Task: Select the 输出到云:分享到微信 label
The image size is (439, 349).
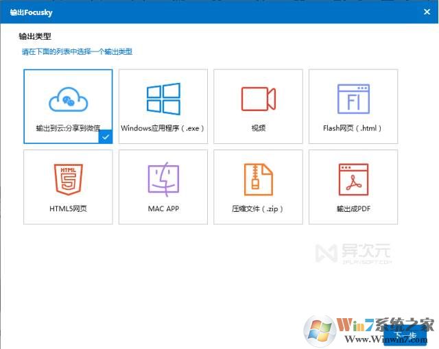Action: tap(68, 128)
